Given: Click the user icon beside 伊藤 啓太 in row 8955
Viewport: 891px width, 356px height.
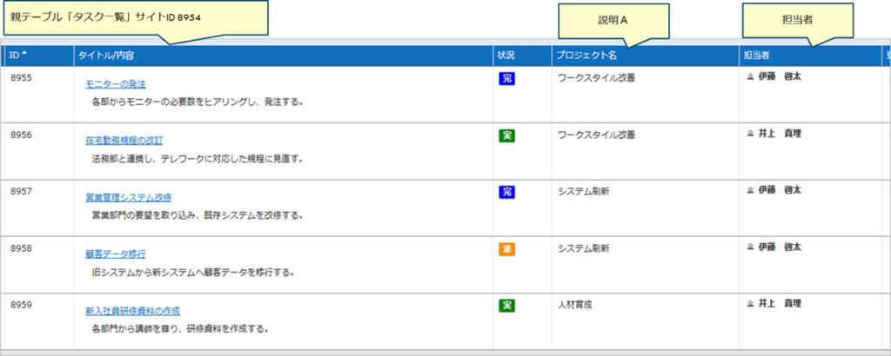Looking at the screenshot, I should point(751,77).
